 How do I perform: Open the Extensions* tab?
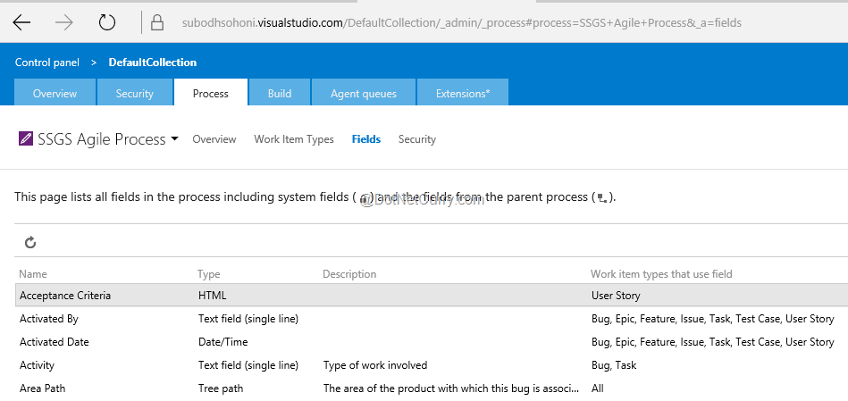(463, 93)
